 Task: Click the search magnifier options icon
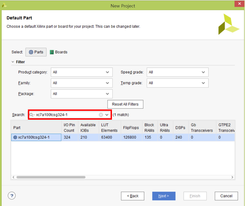coord(32,115)
